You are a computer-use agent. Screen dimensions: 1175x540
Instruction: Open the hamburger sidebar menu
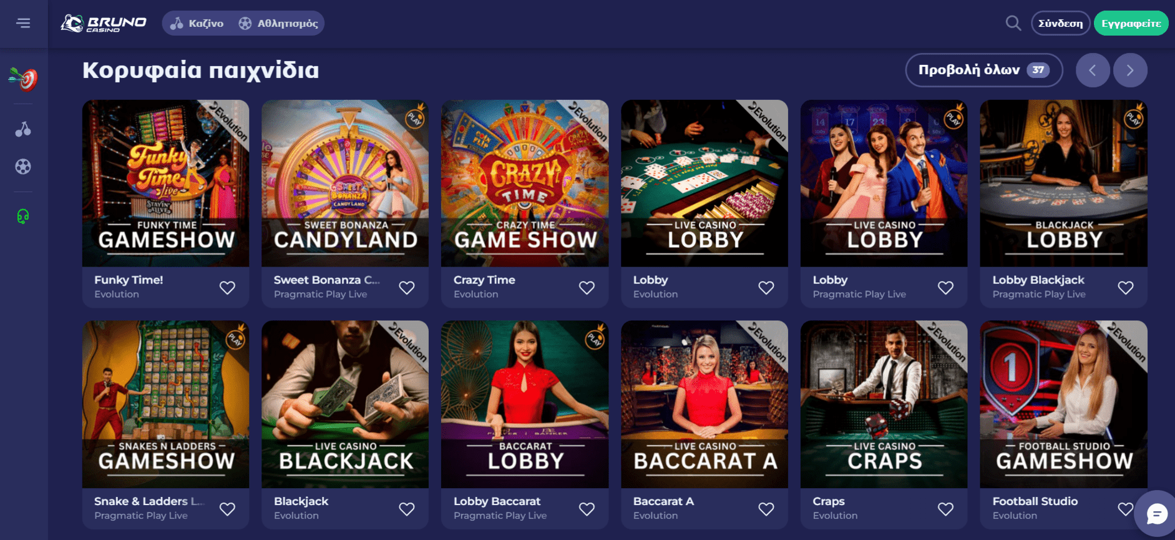[23, 23]
